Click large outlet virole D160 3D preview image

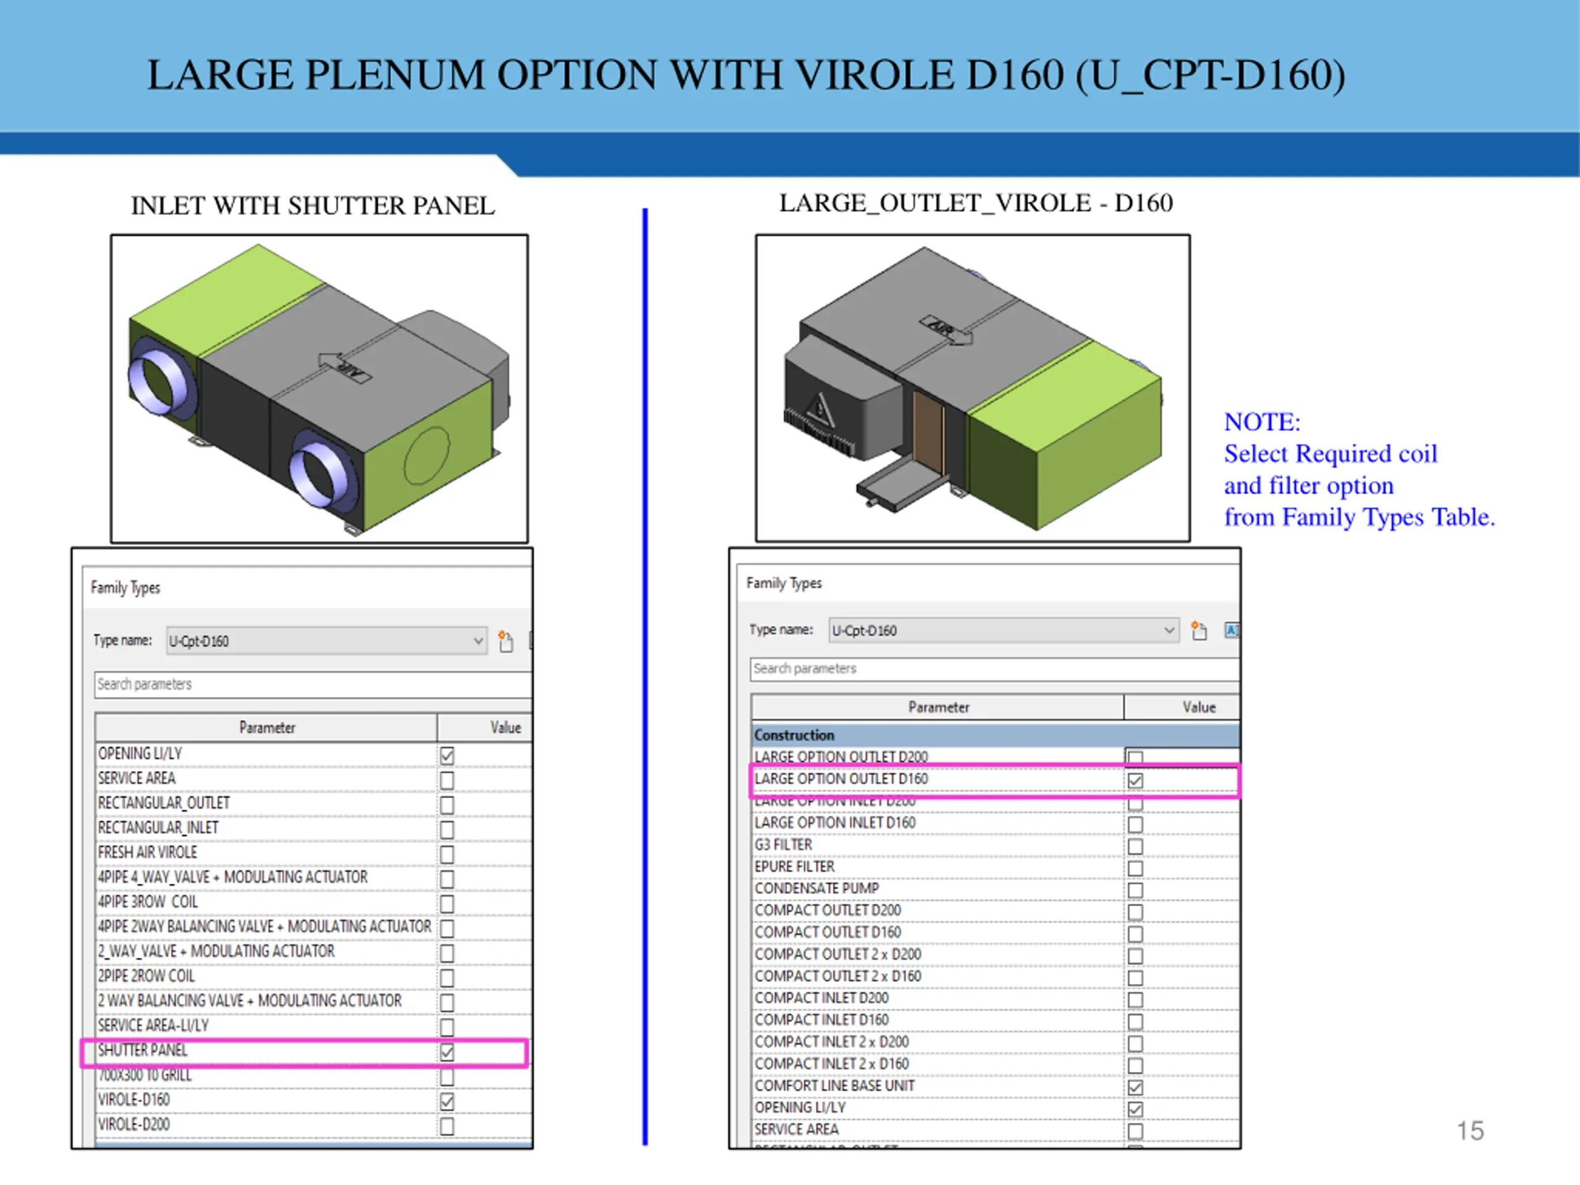(x=973, y=388)
